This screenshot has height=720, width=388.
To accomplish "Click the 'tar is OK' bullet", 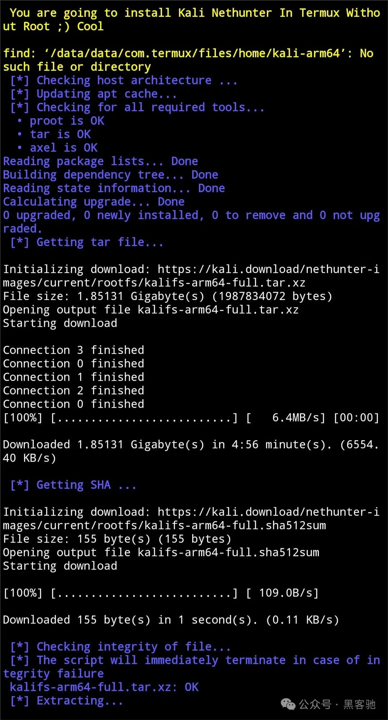I will (54, 134).
